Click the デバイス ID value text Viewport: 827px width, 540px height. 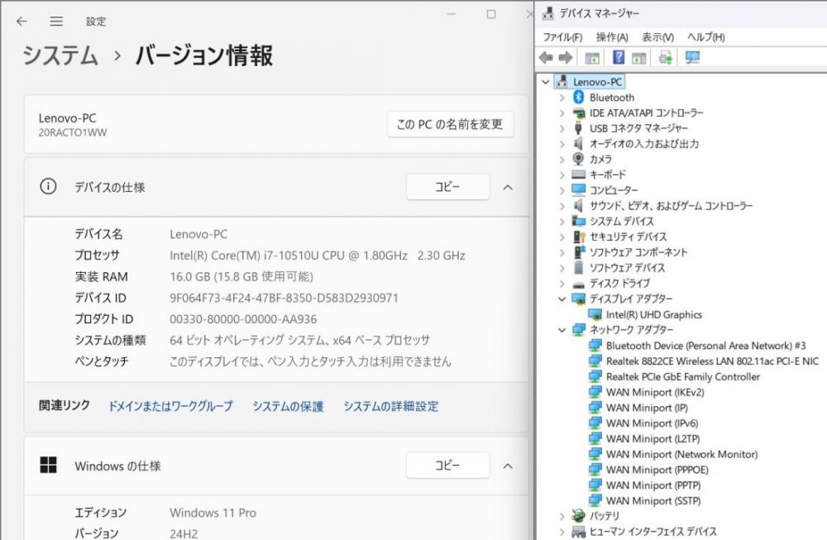tap(284, 298)
